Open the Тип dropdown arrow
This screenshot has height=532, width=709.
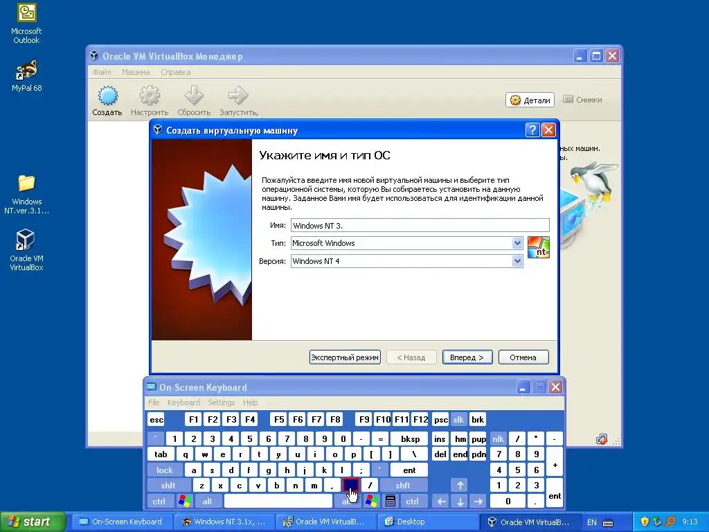pos(517,243)
